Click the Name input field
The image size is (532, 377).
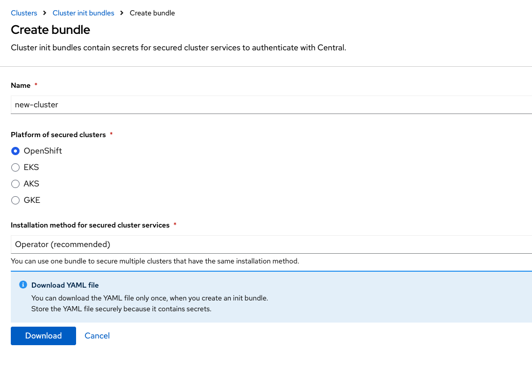point(271,105)
